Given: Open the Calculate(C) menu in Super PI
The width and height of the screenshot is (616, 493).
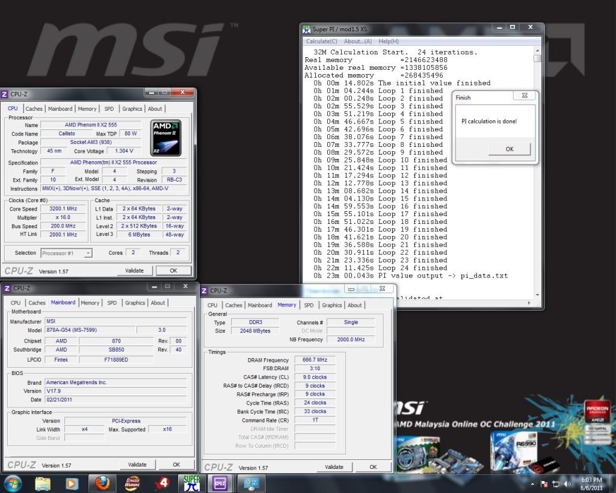Looking at the screenshot, I should point(321,42).
